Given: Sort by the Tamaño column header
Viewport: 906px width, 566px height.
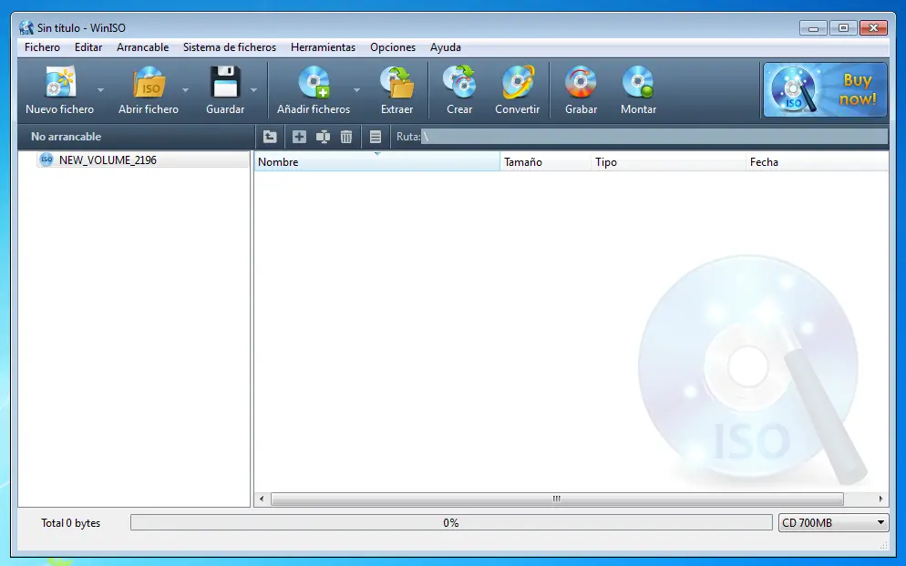Looking at the screenshot, I should click(545, 161).
